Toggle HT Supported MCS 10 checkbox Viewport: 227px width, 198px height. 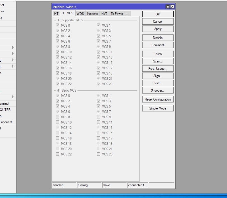point(58,52)
